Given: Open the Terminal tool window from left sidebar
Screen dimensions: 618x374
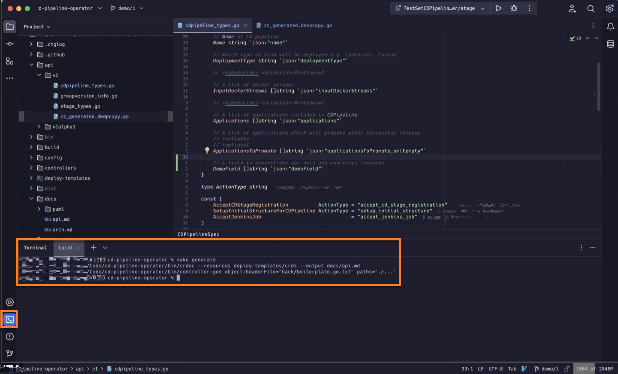Looking at the screenshot, I should click(x=9, y=319).
